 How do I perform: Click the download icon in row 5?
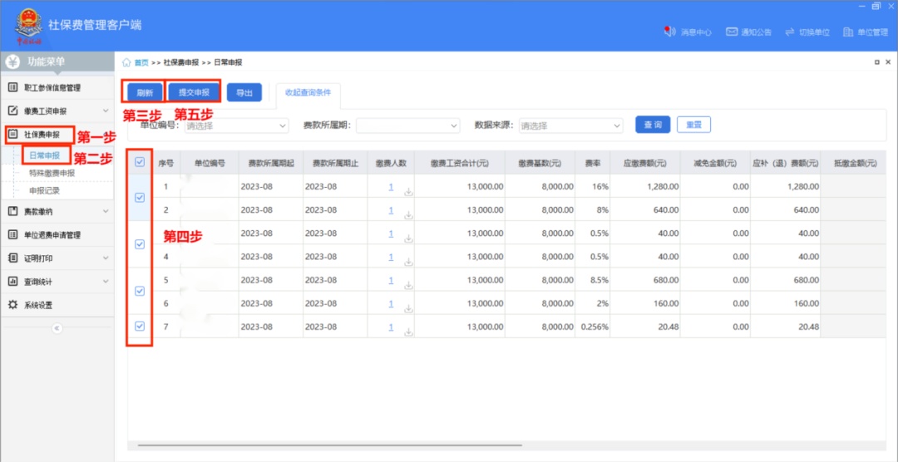pyautogui.click(x=408, y=285)
